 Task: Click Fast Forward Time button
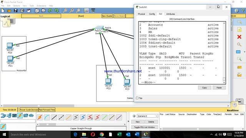47,110
